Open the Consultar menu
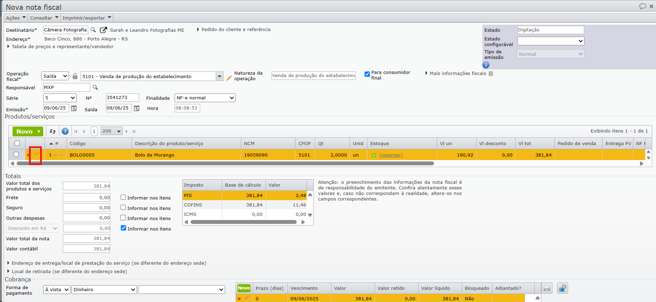 (44, 18)
